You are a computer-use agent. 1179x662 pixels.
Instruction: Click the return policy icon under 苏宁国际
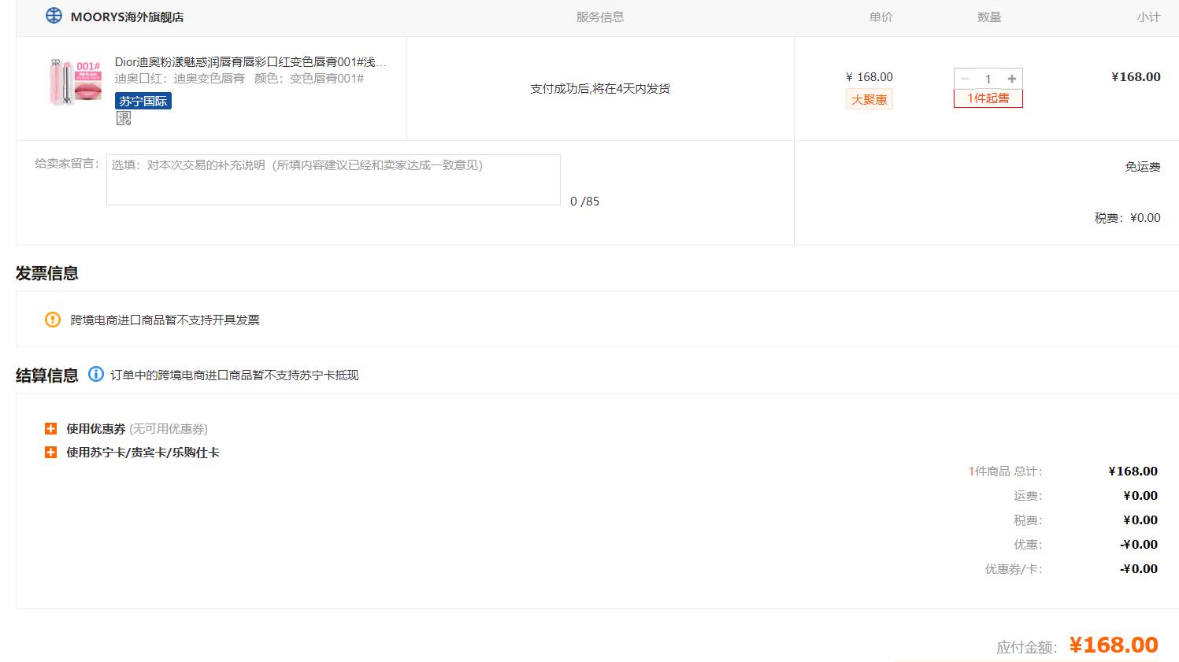[124, 118]
